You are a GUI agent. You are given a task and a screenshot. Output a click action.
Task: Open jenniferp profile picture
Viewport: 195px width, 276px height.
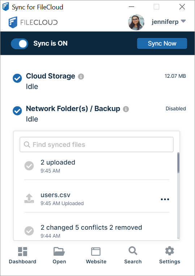[136, 22]
